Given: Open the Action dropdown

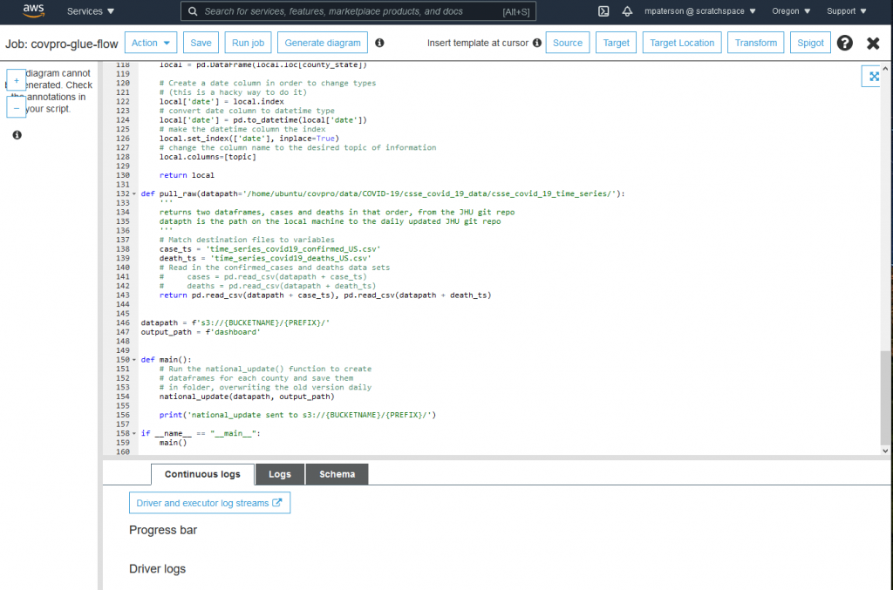Looking at the screenshot, I should click(150, 43).
